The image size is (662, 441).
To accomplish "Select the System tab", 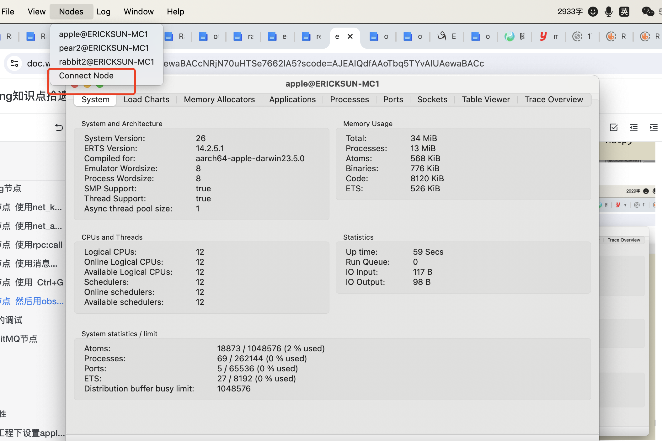I will tap(95, 99).
